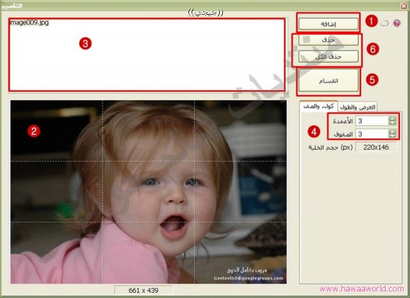Click the cloud icon beside the help icon

(x=384, y=24)
